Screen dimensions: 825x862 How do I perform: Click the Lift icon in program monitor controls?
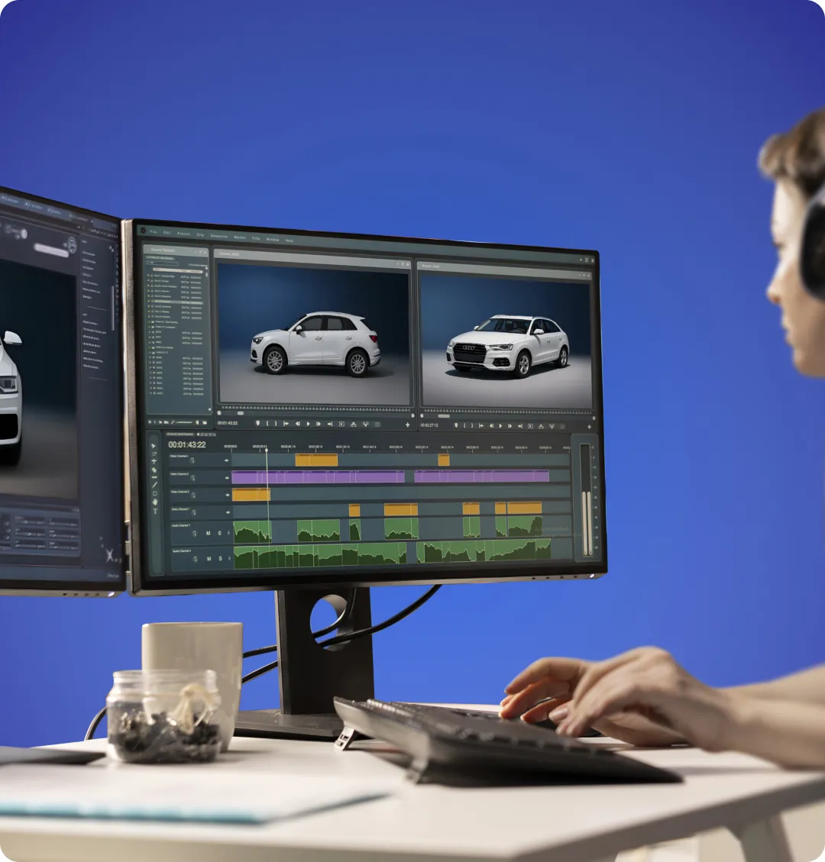point(541,425)
